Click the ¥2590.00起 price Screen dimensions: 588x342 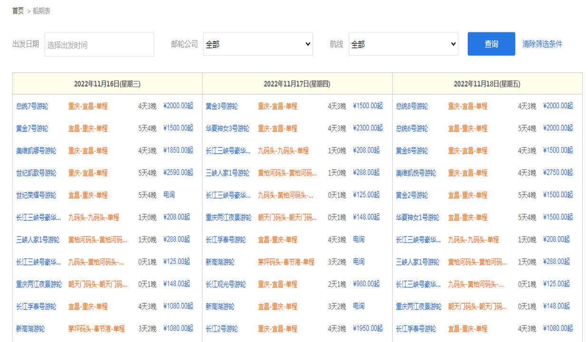pyautogui.click(x=178, y=172)
